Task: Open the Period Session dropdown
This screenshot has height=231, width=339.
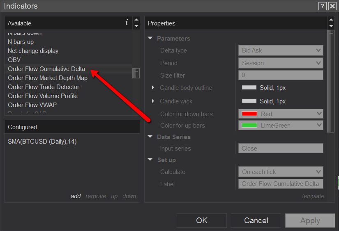Action: [x=281, y=63]
